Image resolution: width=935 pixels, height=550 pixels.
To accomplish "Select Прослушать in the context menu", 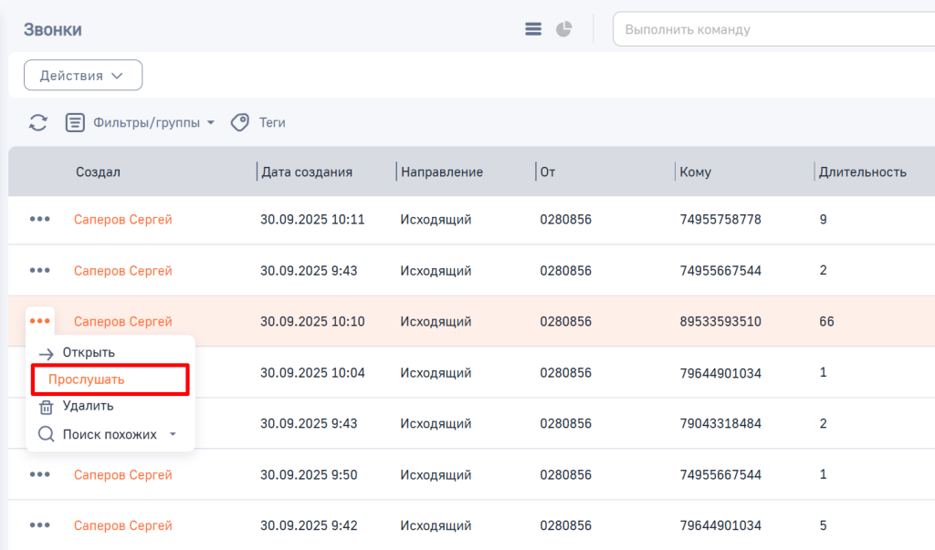I will pyautogui.click(x=87, y=379).
